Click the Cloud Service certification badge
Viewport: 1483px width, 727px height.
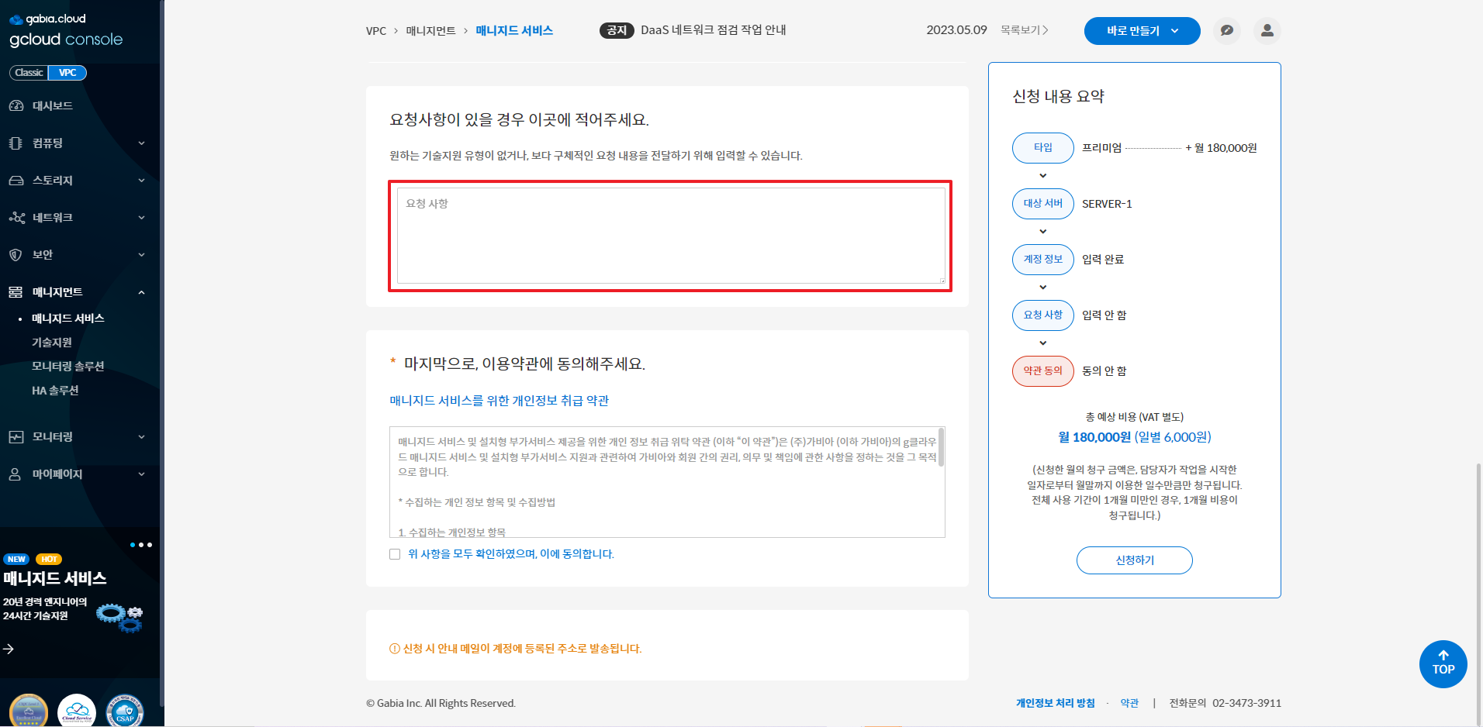coord(77,711)
